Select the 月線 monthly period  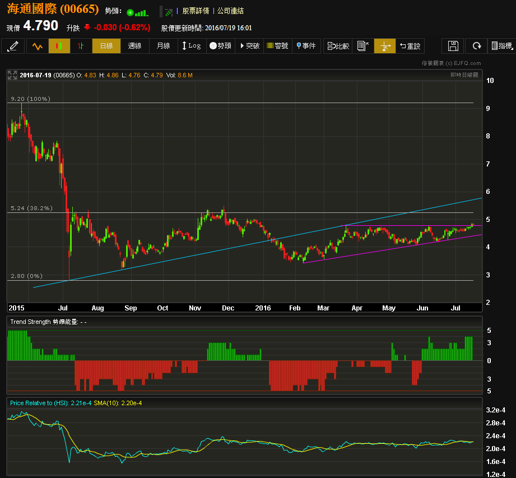(164, 46)
